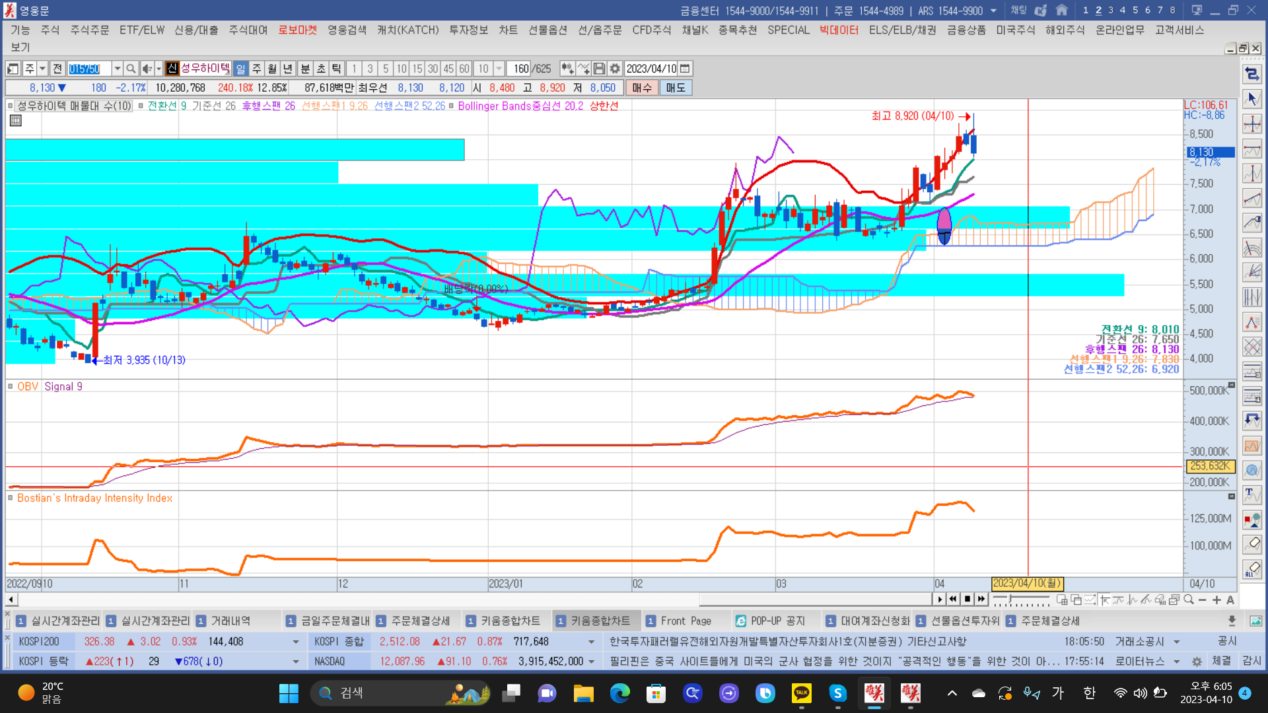The width and height of the screenshot is (1268, 713).
Task: Toggle the weekly (주) chart period button
Action: point(256,69)
